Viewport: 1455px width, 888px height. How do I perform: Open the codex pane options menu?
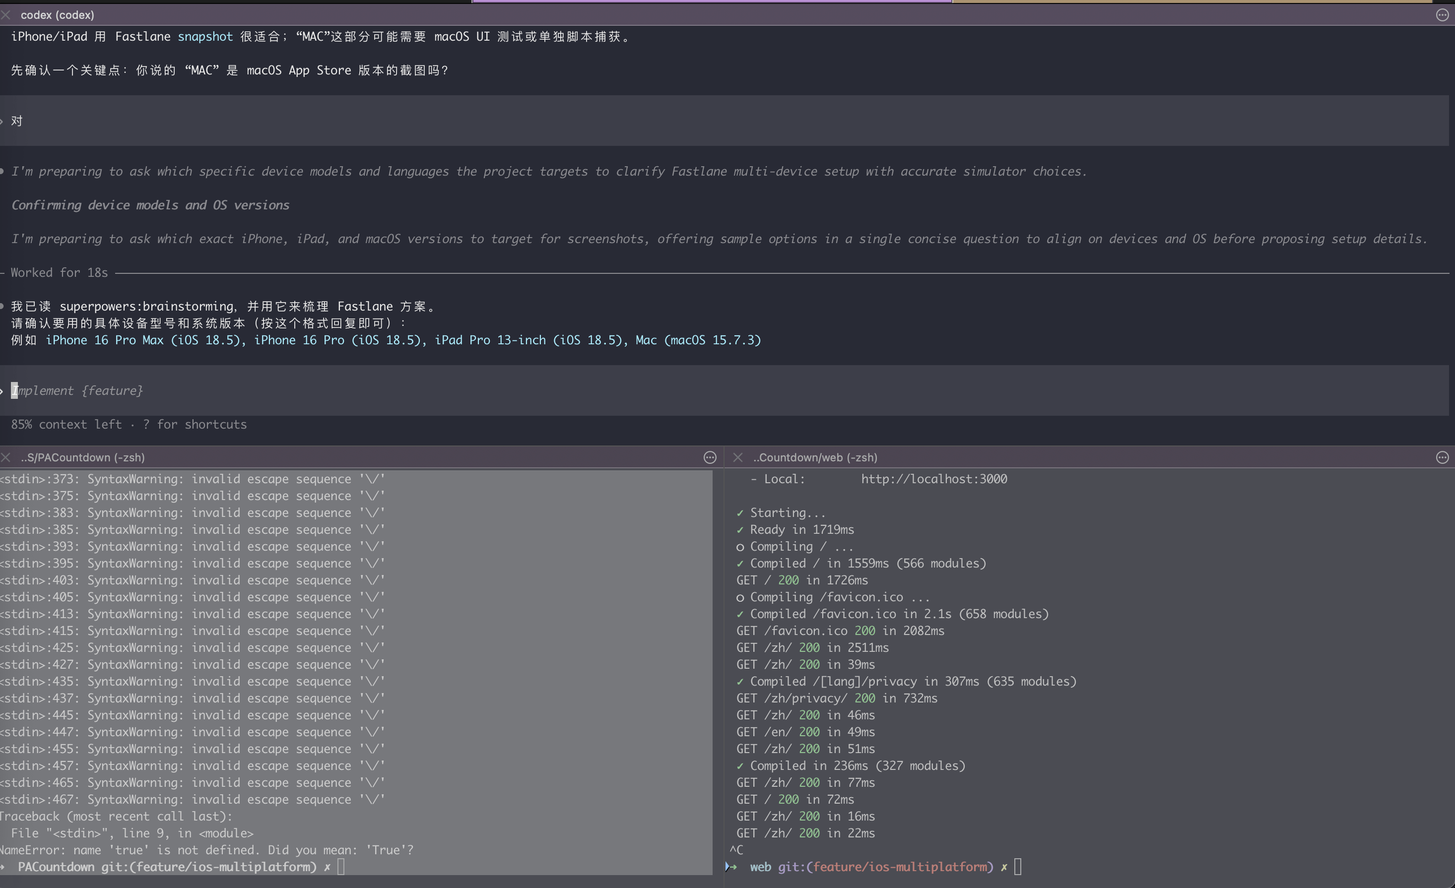point(1442,15)
